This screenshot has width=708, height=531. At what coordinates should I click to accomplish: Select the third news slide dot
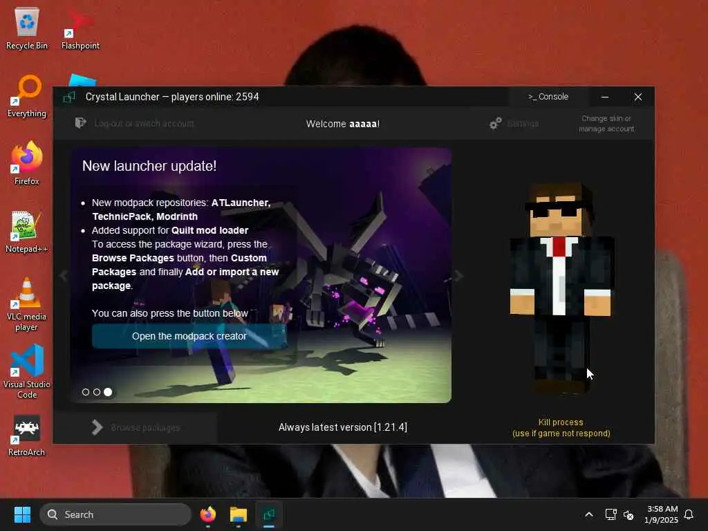[x=108, y=392]
